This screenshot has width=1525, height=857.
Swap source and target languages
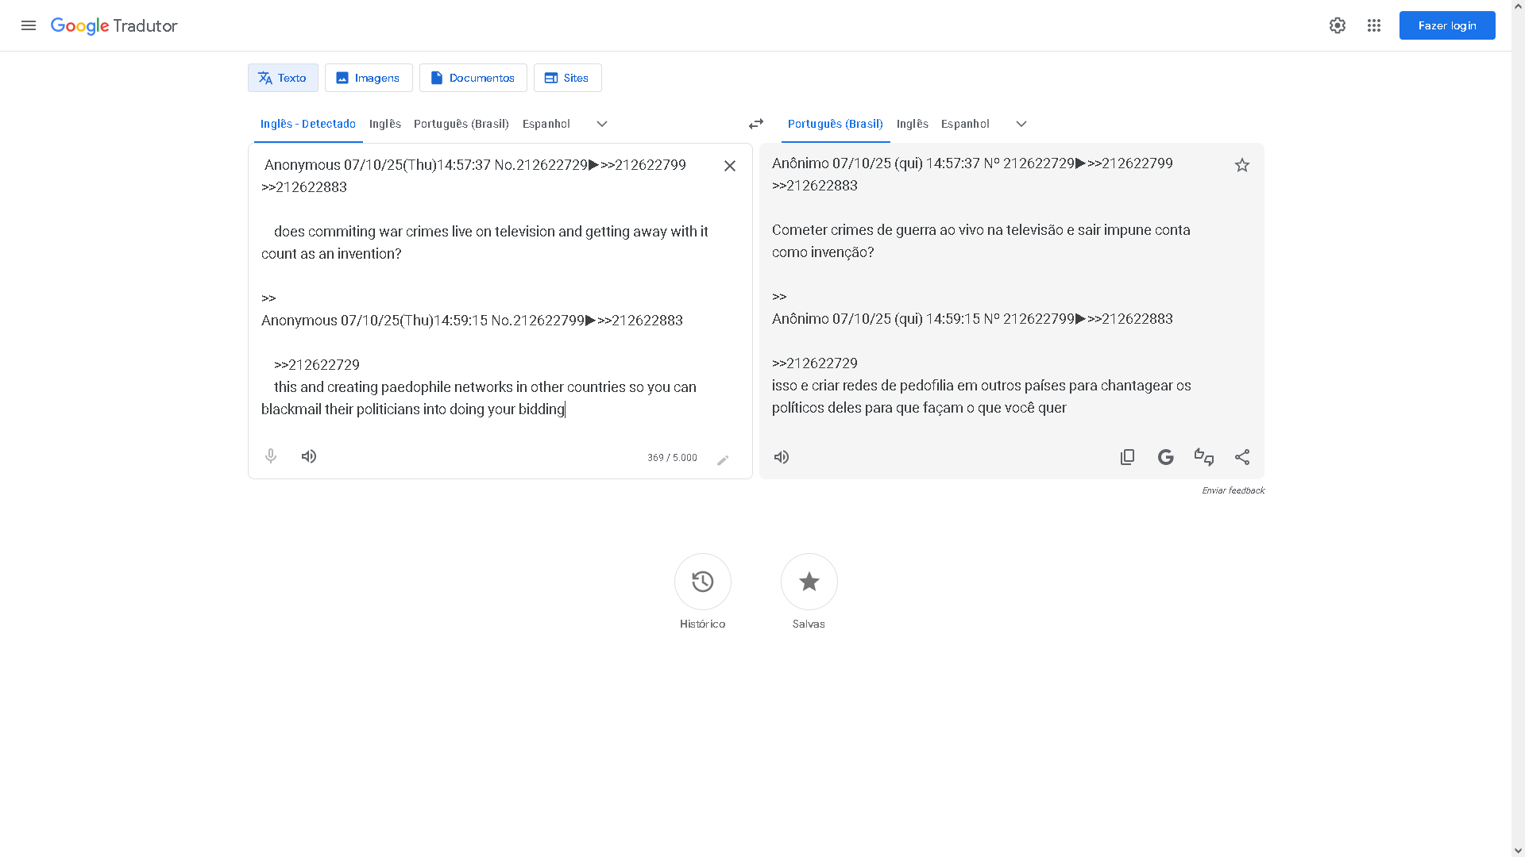pyautogui.click(x=756, y=124)
